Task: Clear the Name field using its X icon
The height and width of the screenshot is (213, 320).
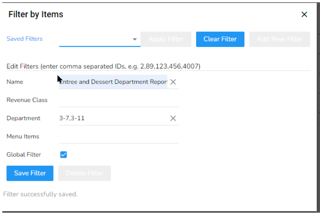Action: tap(173, 82)
